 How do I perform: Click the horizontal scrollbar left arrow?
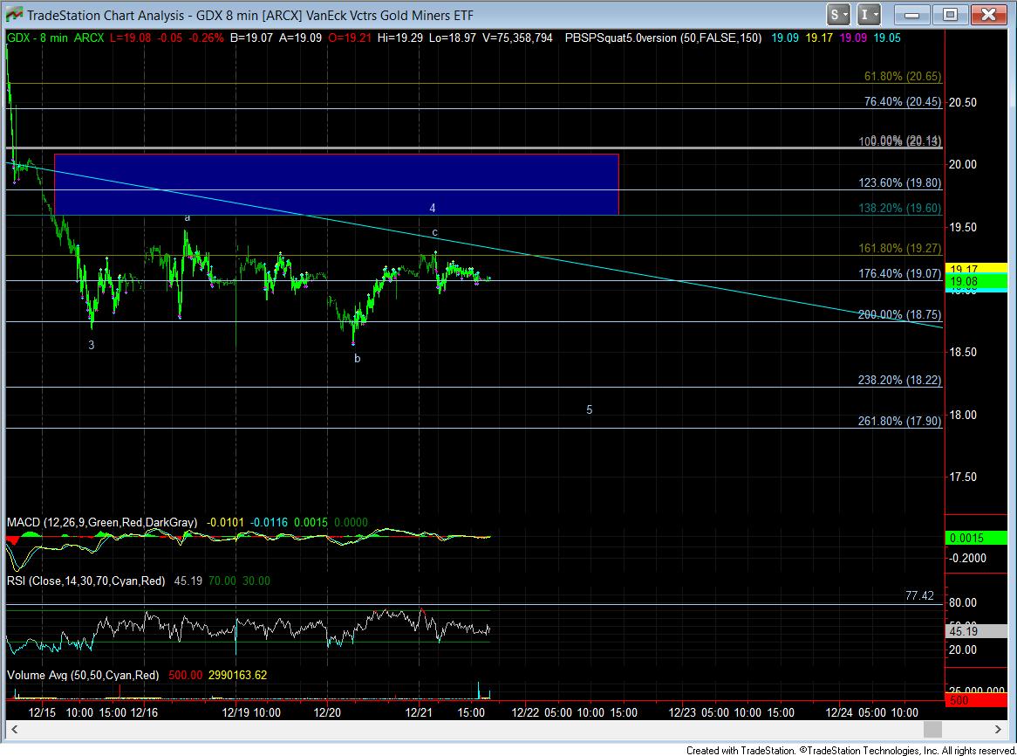14,730
